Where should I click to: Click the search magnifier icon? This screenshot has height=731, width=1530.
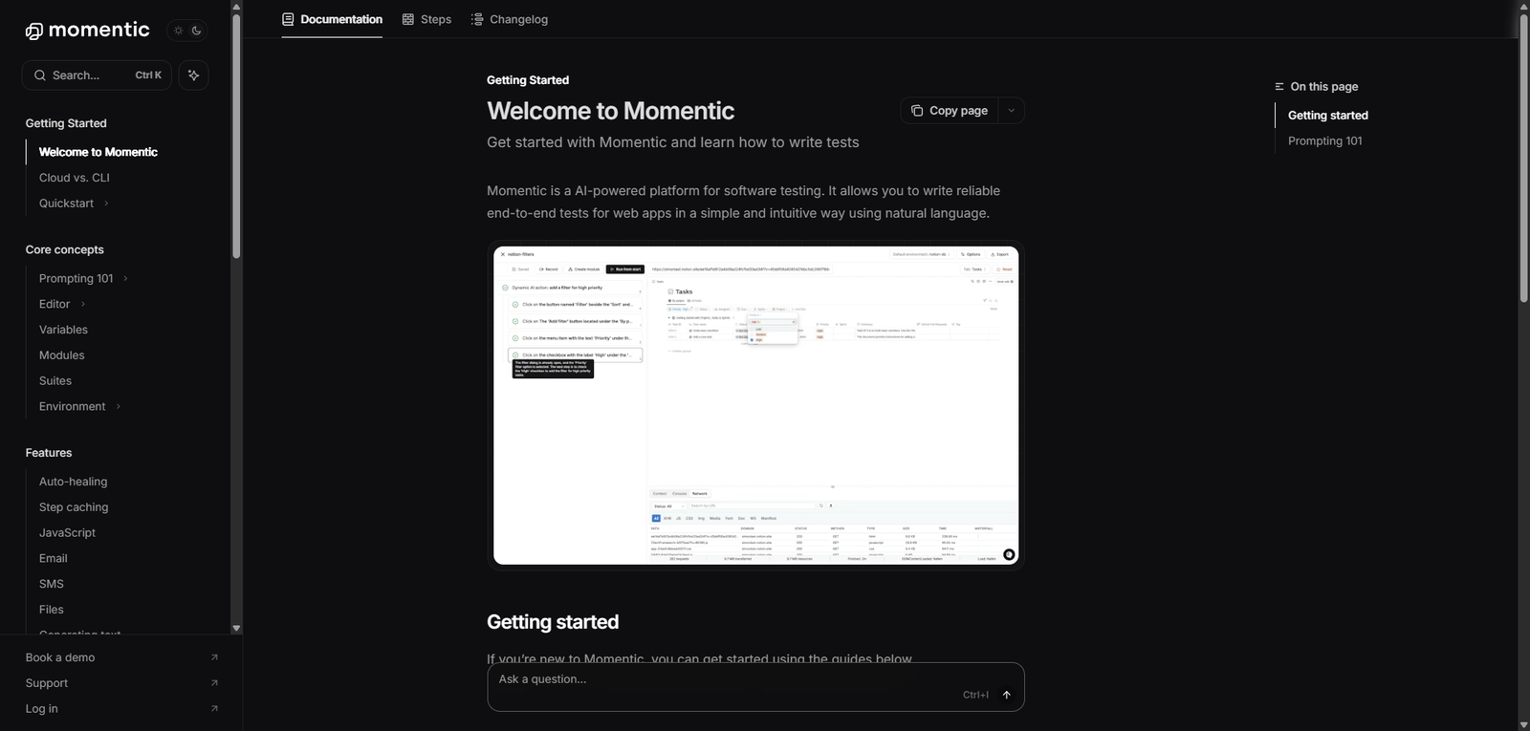coord(40,75)
